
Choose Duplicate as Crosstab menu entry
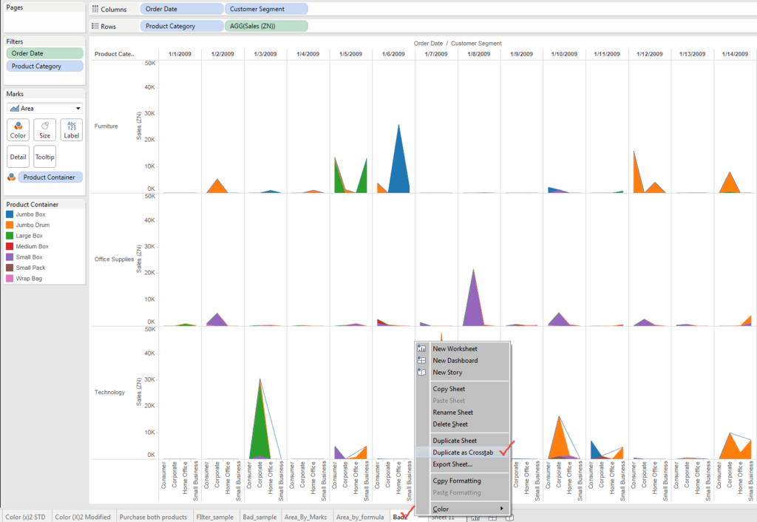point(463,452)
